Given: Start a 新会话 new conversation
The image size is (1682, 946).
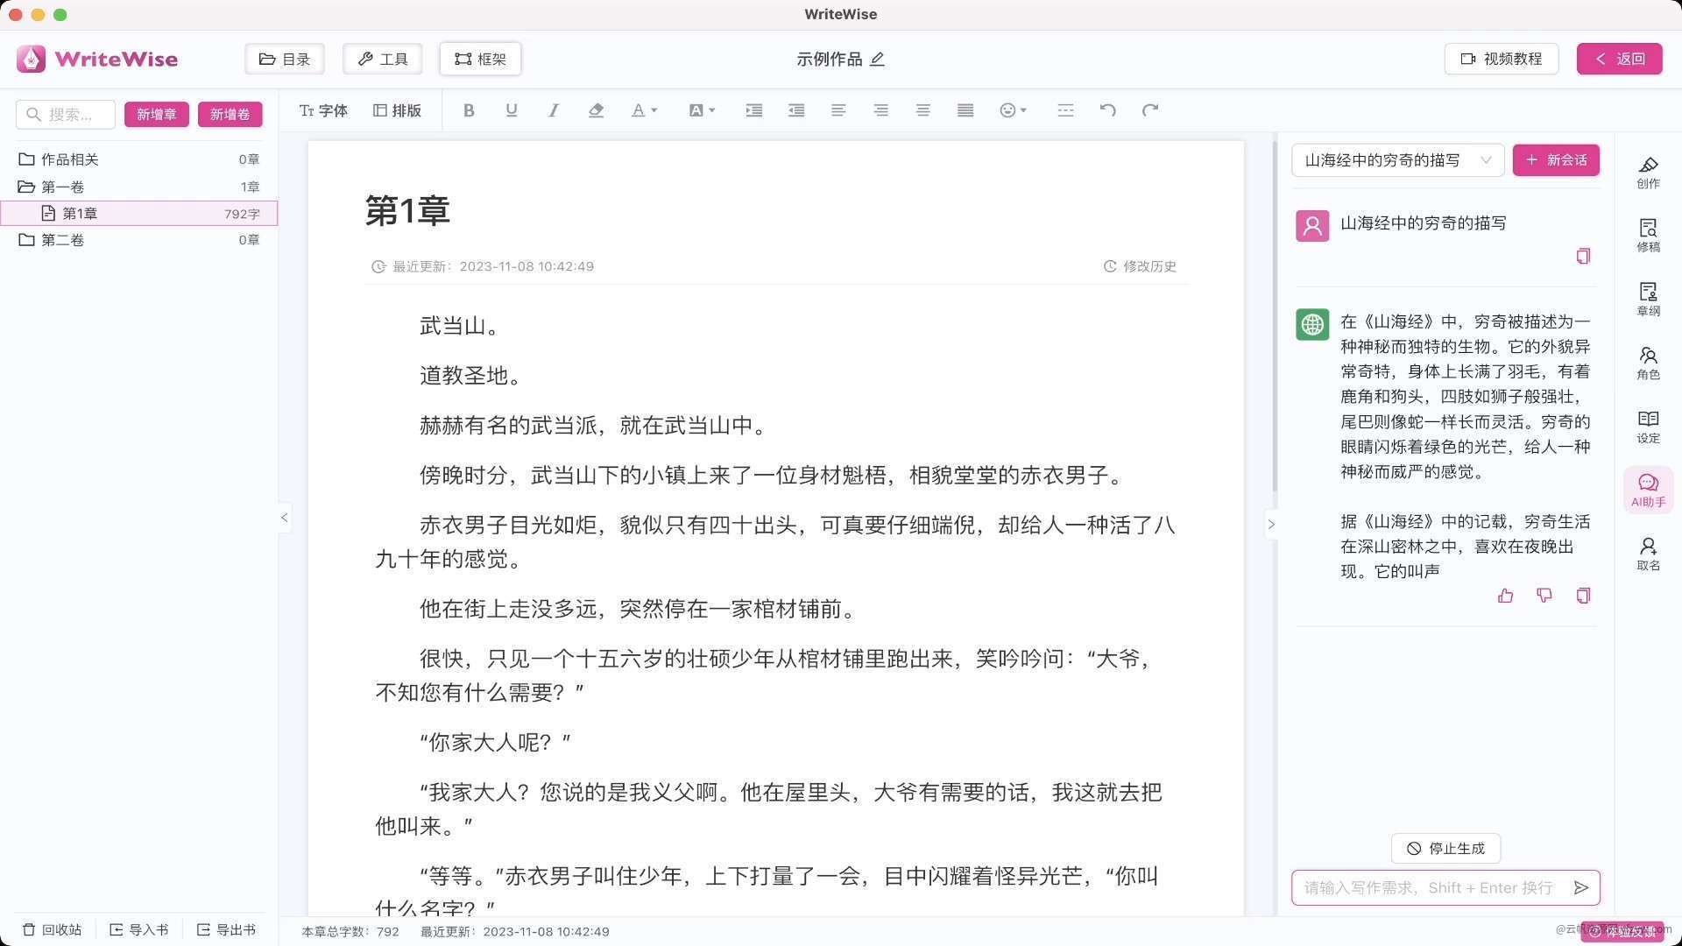Looking at the screenshot, I should point(1556,160).
